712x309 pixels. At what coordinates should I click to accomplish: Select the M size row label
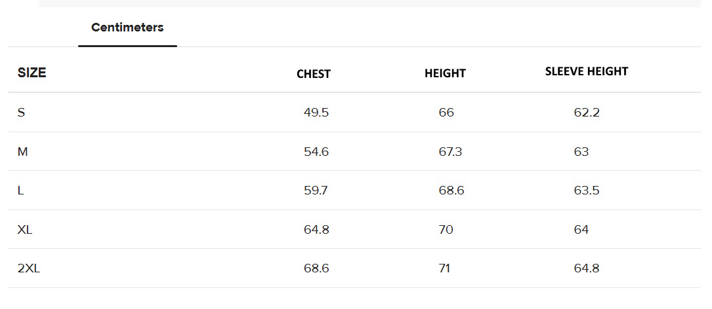(x=23, y=152)
